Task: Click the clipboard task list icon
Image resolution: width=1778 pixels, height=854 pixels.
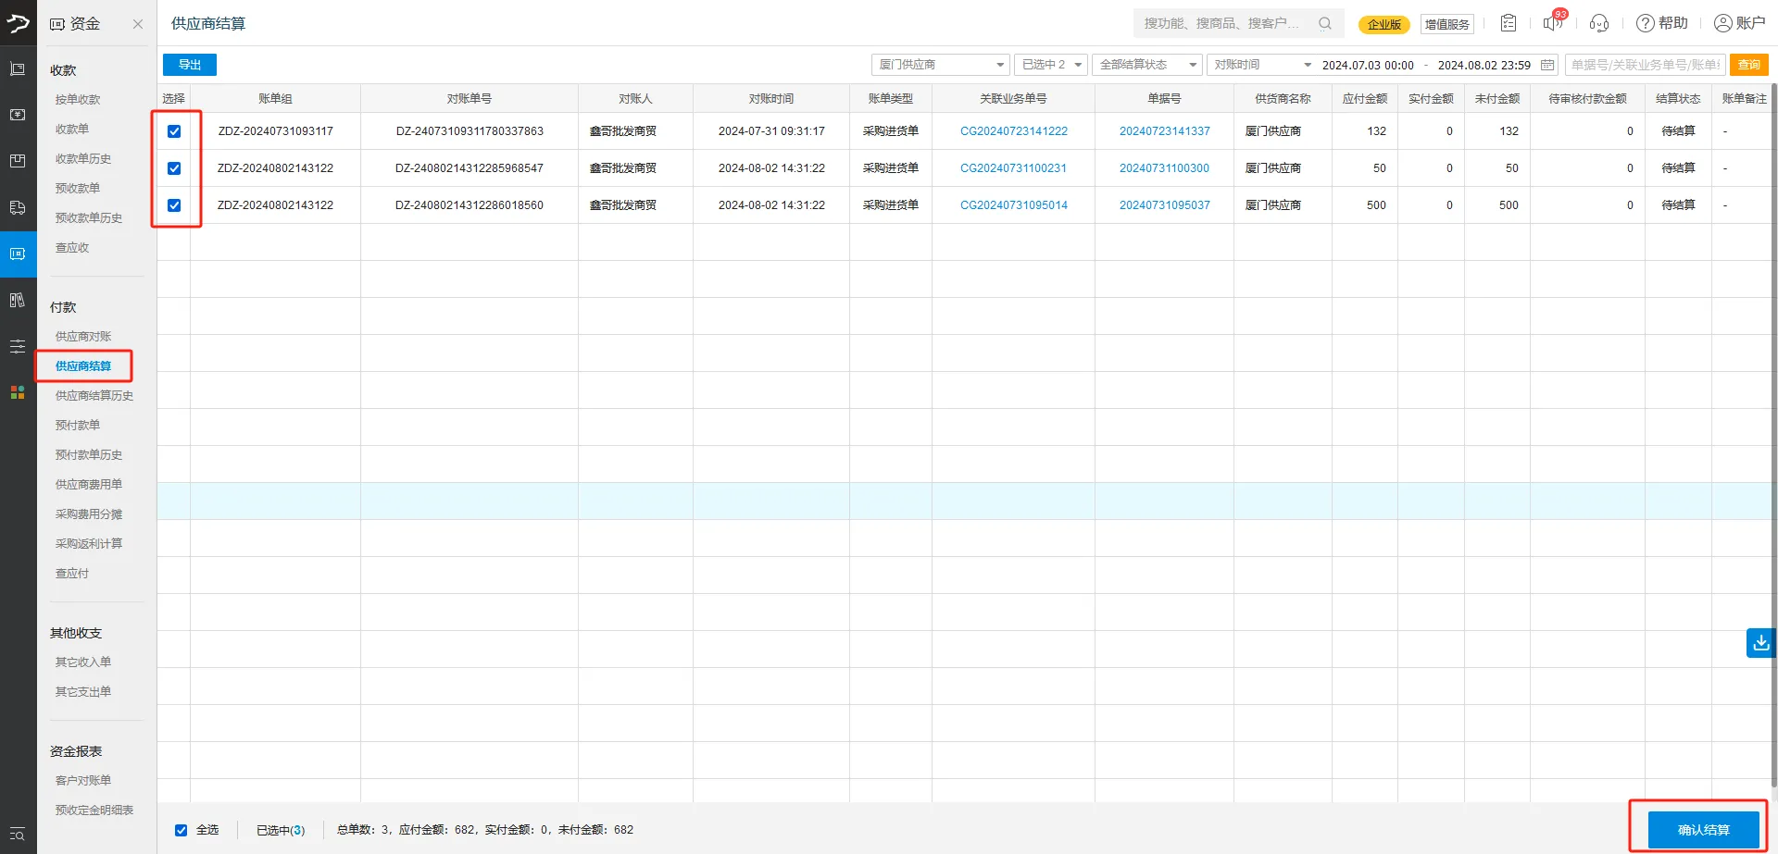Action: (1509, 23)
